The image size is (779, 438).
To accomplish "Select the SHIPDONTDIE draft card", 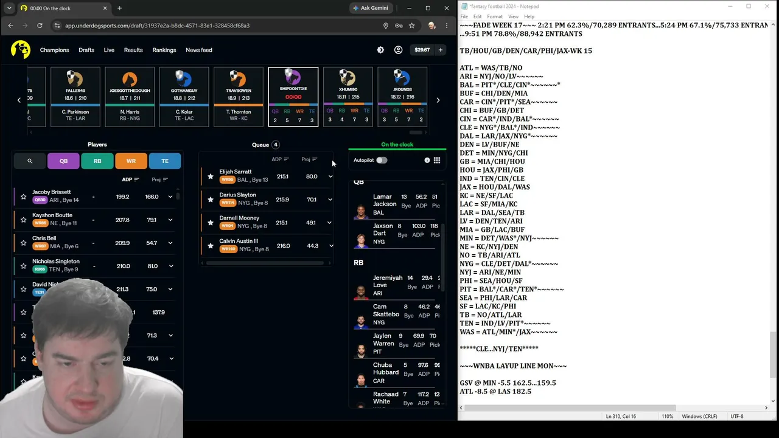I will pyautogui.click(x=293, y=97).
